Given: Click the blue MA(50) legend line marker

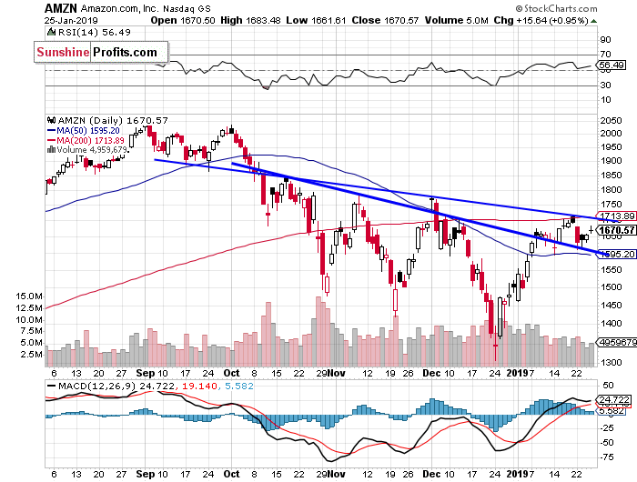Looking at the screenshot, I should coord(52,130).
